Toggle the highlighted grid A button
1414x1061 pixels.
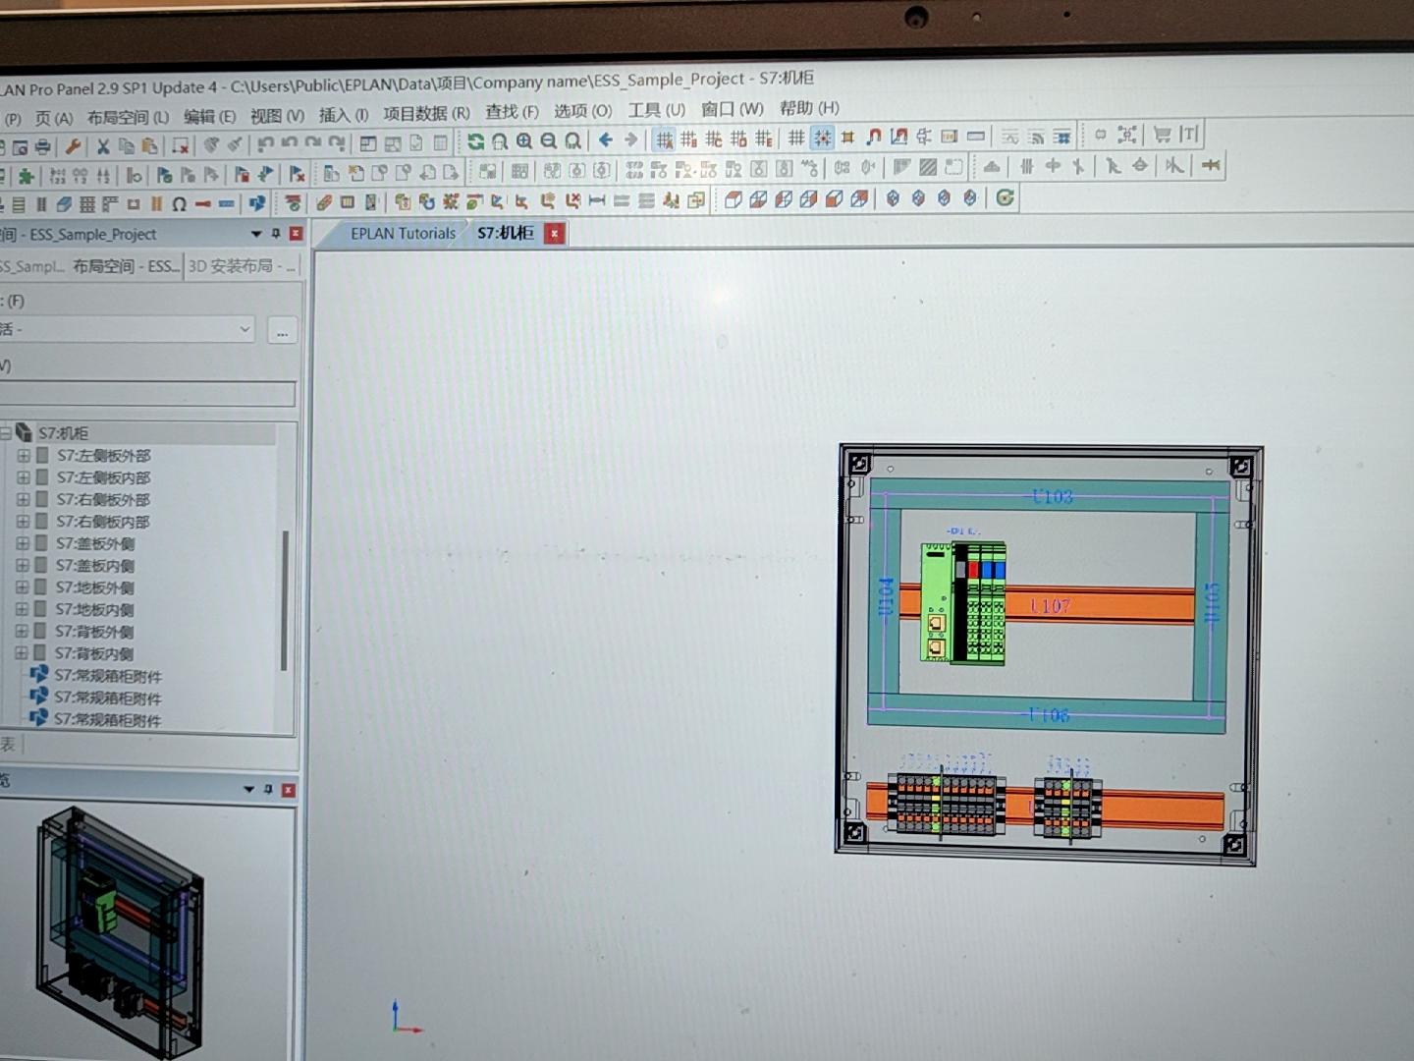[x=665, y=140]
